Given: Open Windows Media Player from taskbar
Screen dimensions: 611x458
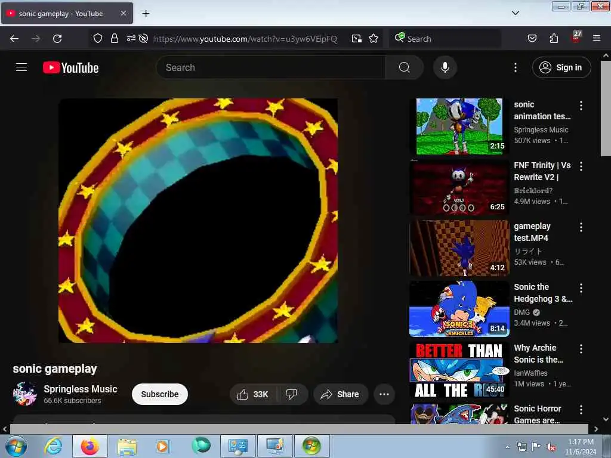Looking at the screenshot, I should [163, 446].
